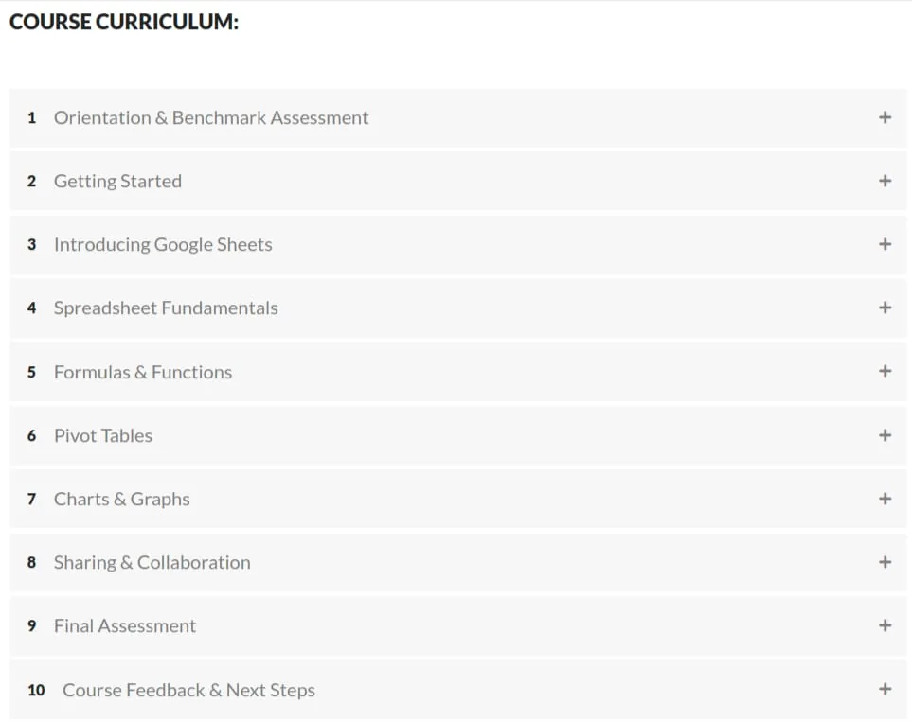Expand Orientation & Benchmark Assessment with its plus icon
Screen dimensions: 912x721
(x=885, y=117)
